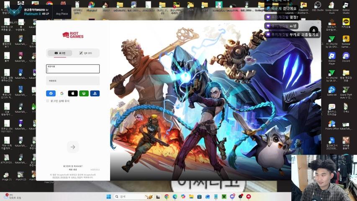Open the red Riot client taskbar icon
This screenshot has width=357, height=201.
point(249,197)
